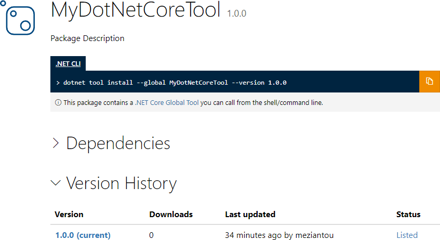Copy the dotnet tool install command
The height and width of the screenshot is (240, 440).
tap(429, 82)
